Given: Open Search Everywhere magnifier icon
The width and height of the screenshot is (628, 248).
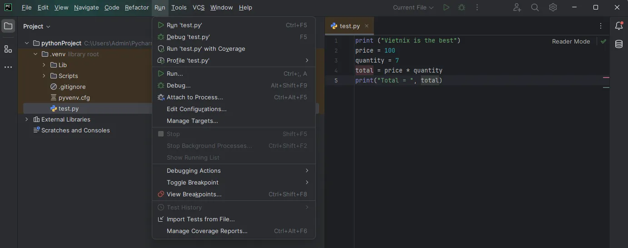Looking at the screenshot, I should (x=535, y=7).
